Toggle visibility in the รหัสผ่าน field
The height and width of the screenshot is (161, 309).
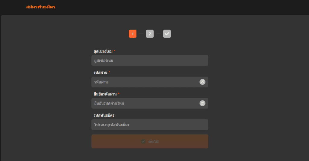click(x=202, y=82)
